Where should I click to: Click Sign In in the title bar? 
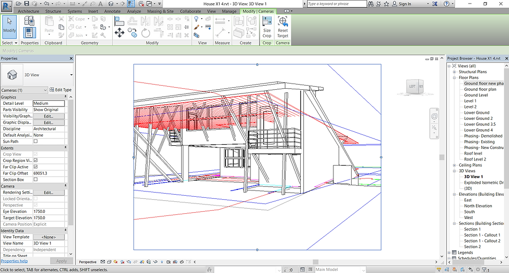tap(405, 4)
